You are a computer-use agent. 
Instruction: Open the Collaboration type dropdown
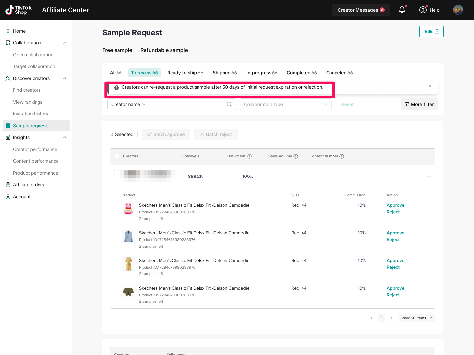tap(286, 104)
